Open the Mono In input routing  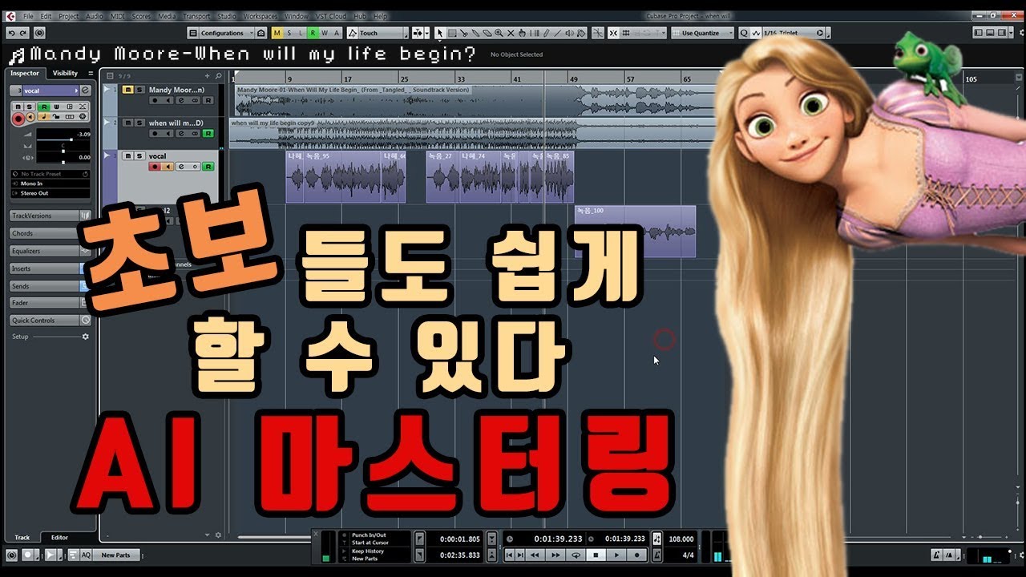50,184
